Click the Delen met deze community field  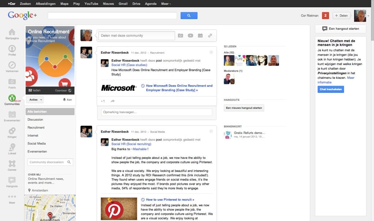[137, 35]
